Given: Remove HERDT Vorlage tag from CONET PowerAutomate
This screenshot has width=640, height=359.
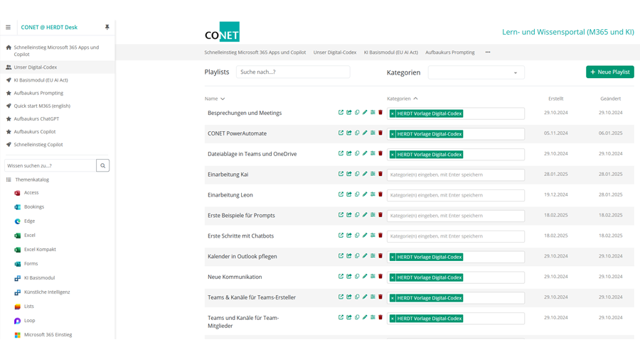Looking at the screenshot, I should pos(393,134).
